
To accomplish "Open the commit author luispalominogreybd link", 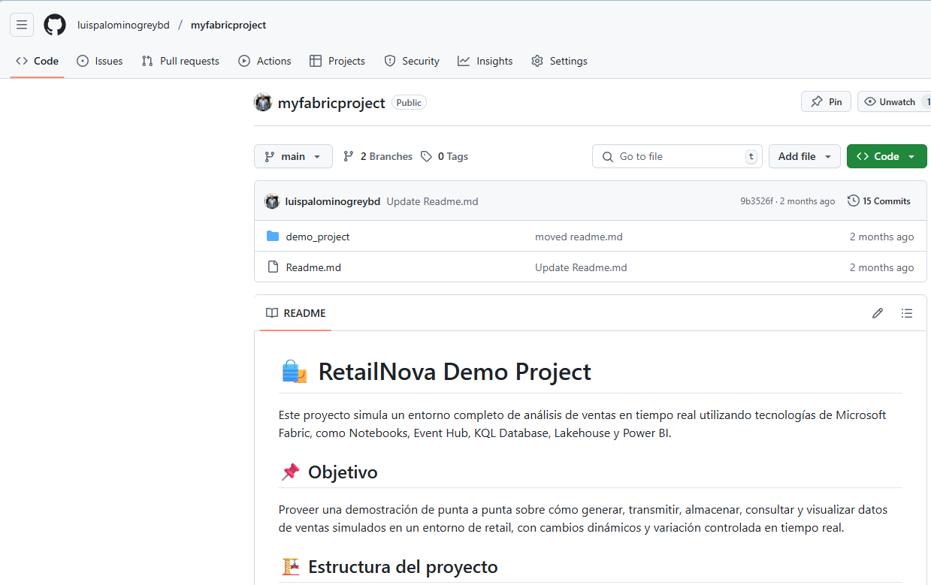I will 333,201.
